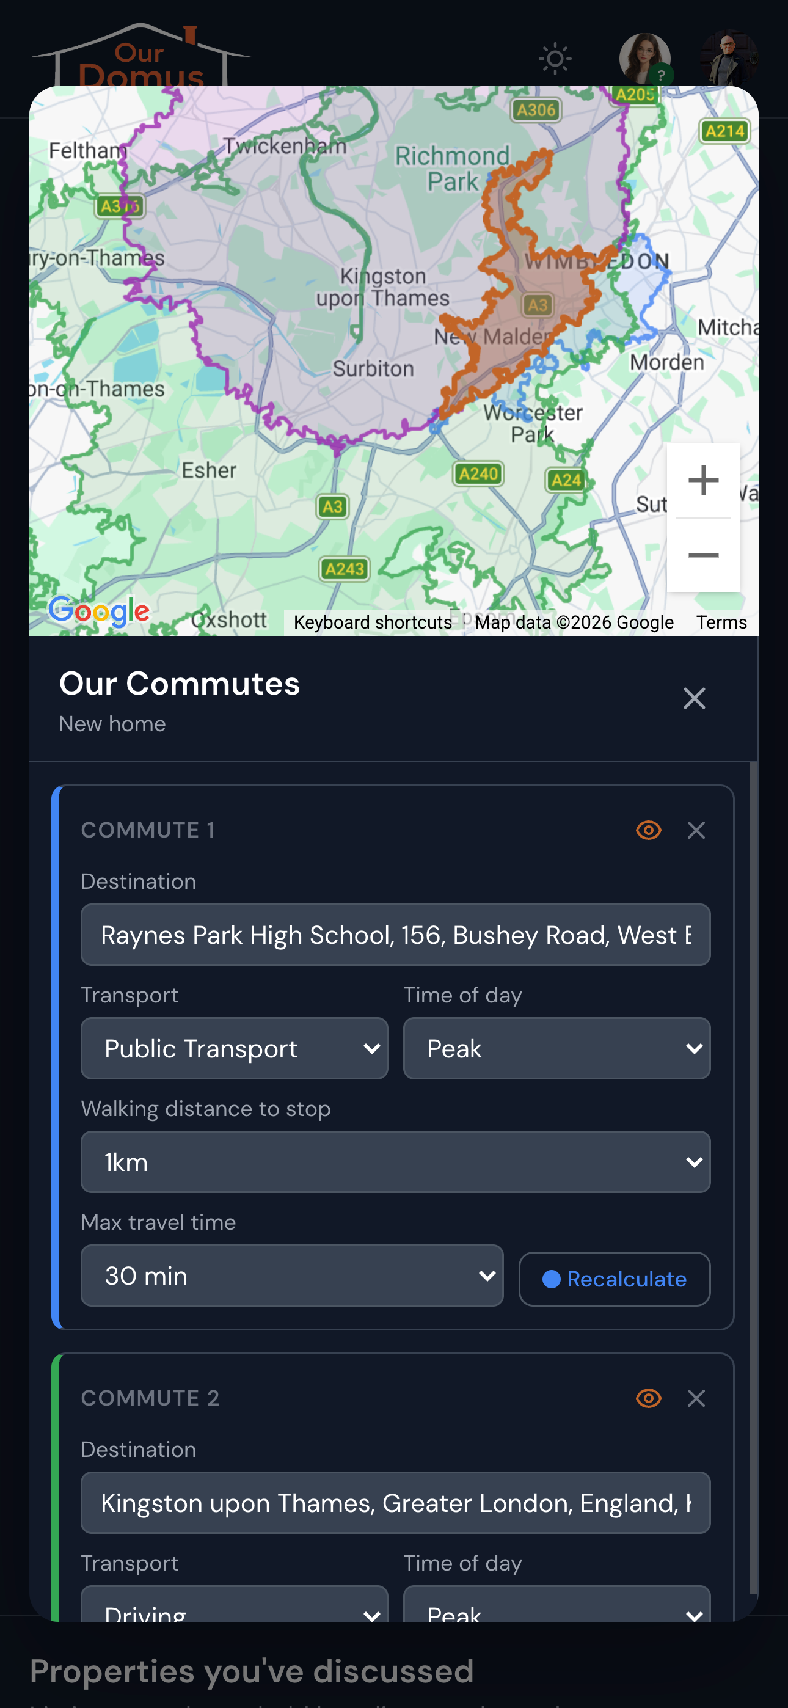The height and width of the screenshot is (1708, 788).
Task: Click the Google logo on the map
Action: [x=100, y=611]
